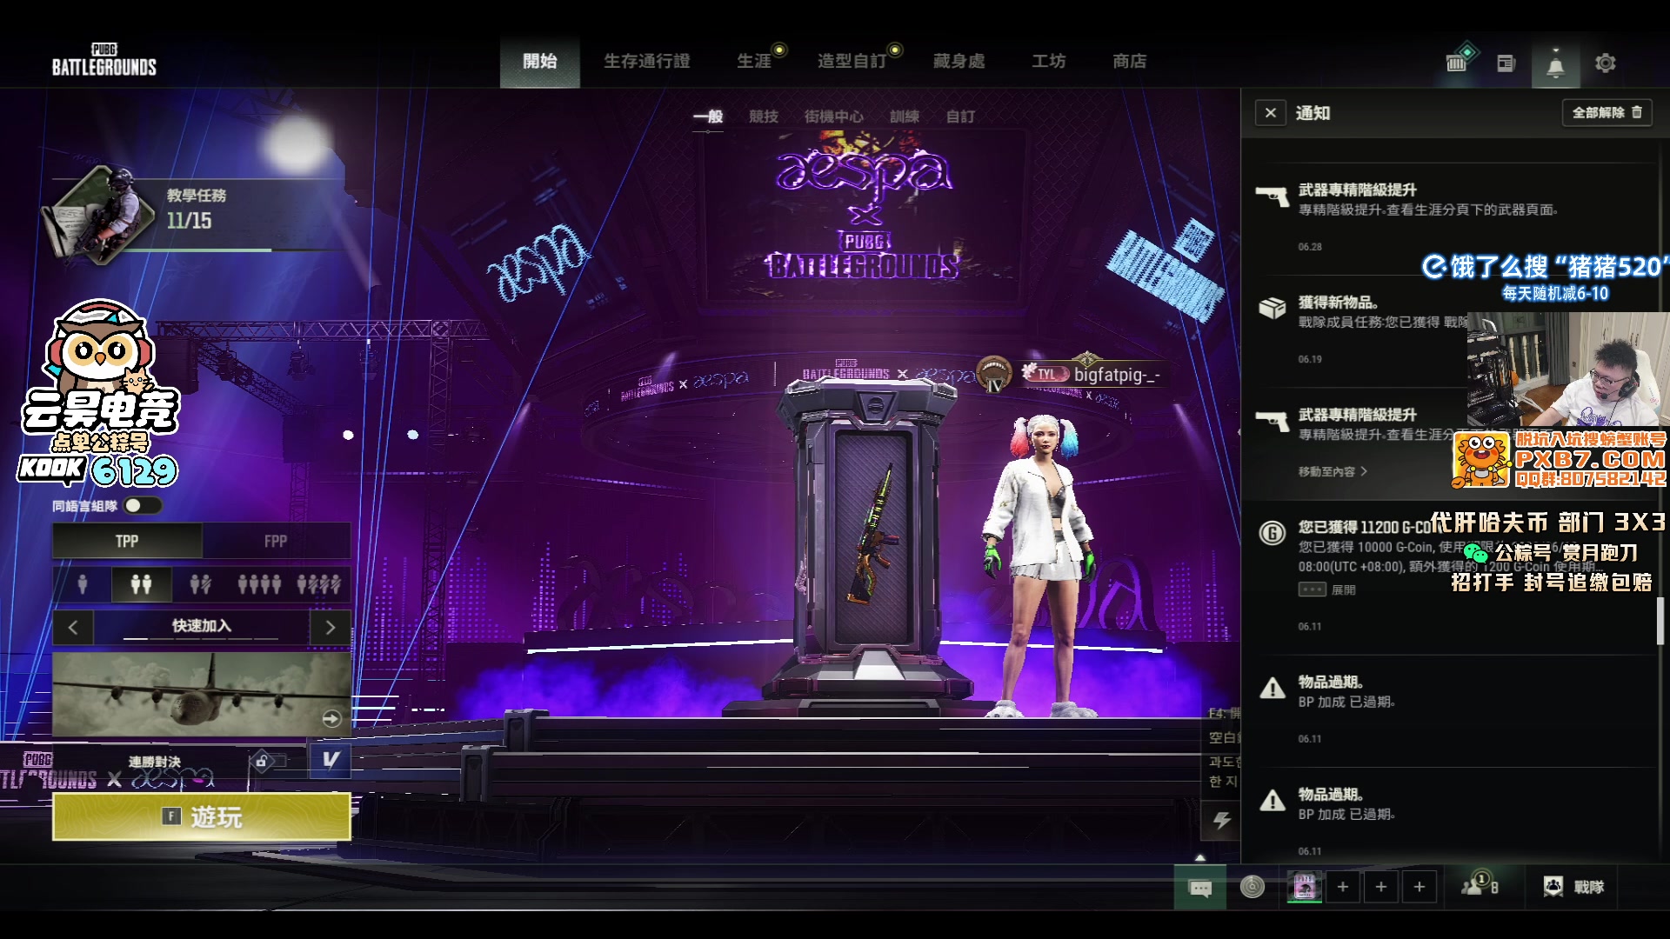
Task: Open the news feed icon in header
Action: pyautogui.click(x=1506, y=63)
